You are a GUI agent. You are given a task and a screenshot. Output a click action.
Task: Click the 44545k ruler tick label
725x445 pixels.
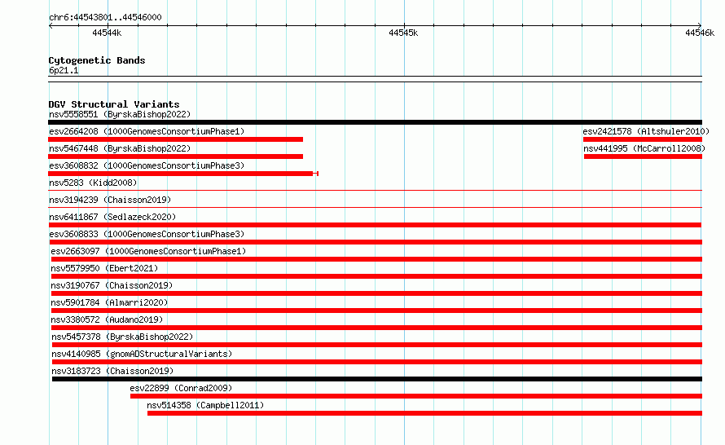click(x=403, y=33)
